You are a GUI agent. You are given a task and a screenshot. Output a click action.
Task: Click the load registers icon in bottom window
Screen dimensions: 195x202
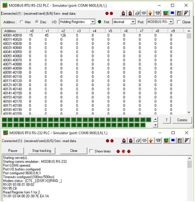[x=124, y=141]
